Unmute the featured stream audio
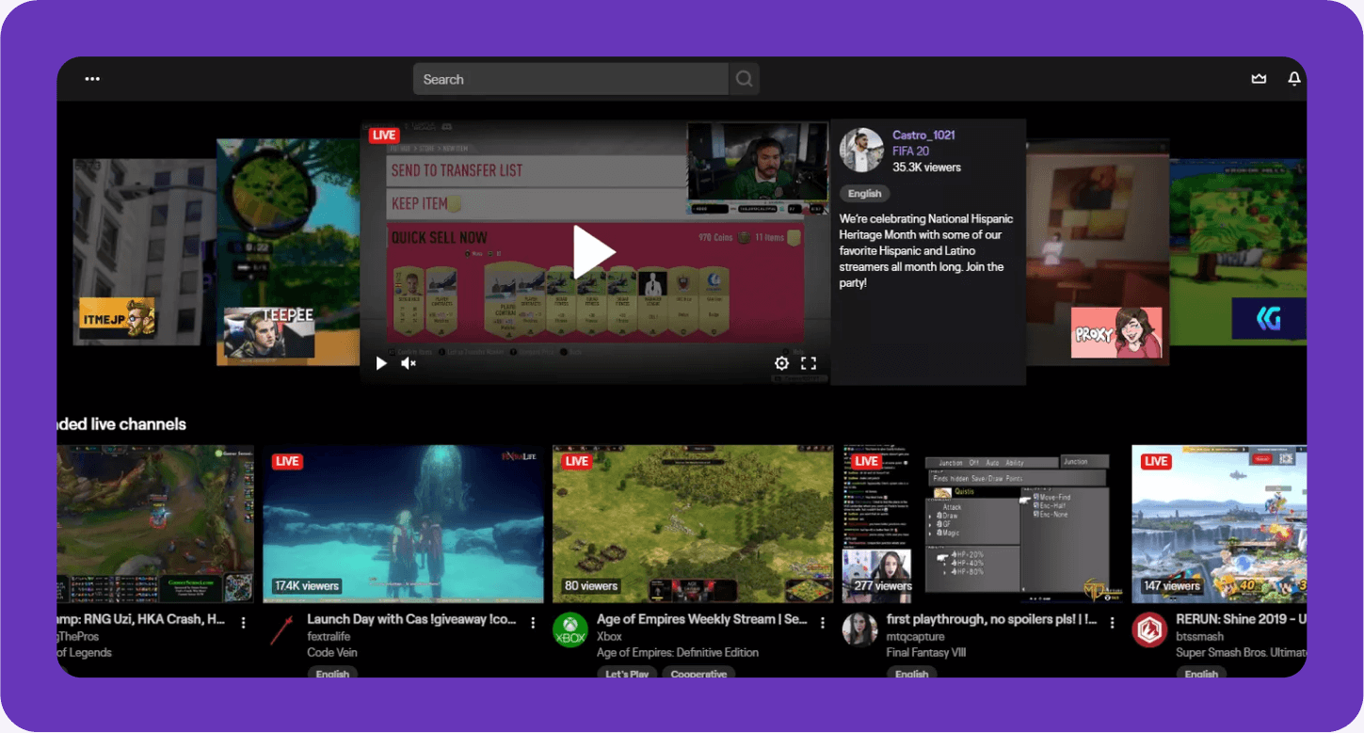This screenshot has height=733, width=1364. click(409, 363)
